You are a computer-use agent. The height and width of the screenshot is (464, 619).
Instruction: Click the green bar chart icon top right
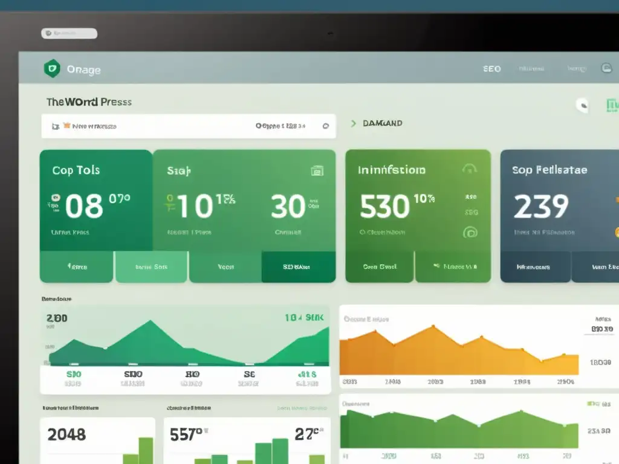click(x=611, y=106)
